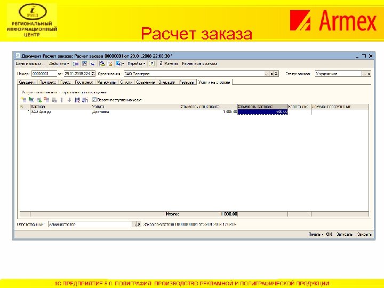The width and height of the screenshot is (384, 288).
Task: Switch to the Сравнение tab
Action: click(146, 82)
